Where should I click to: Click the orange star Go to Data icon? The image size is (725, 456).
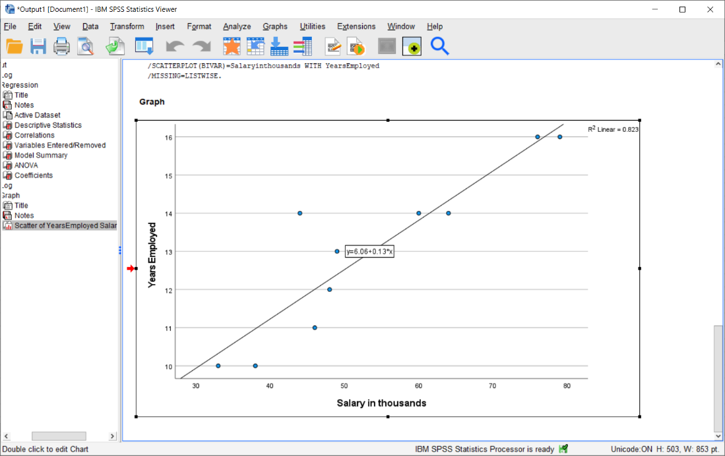pyautogui.click(x=232, y=46)
